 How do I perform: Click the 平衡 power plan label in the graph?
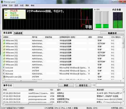pos(88,27)
